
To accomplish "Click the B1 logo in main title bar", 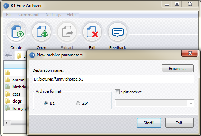I will [6, 6].
